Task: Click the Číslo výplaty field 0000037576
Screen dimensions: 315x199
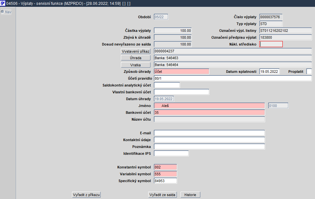Action: tap(271, 17)
